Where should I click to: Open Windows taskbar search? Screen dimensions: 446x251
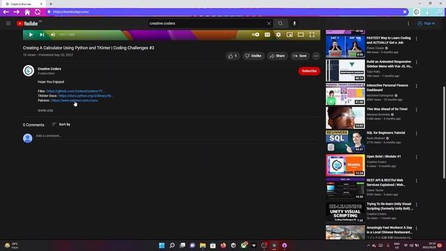(x=172, y=245)
